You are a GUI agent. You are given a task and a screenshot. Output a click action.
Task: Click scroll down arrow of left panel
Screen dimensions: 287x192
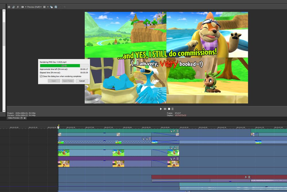4,110
